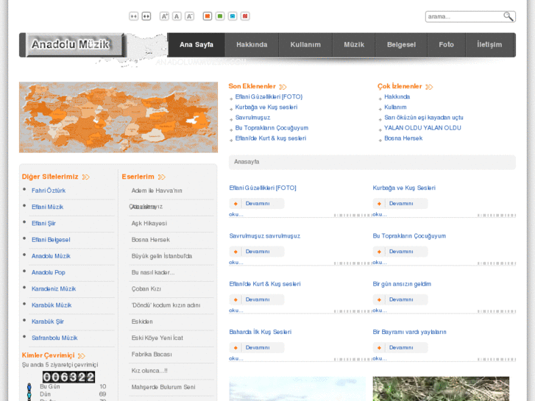Select the red color theme swatch
The image size is (535, 401).
pyautogui.click(x=245, y=16)
